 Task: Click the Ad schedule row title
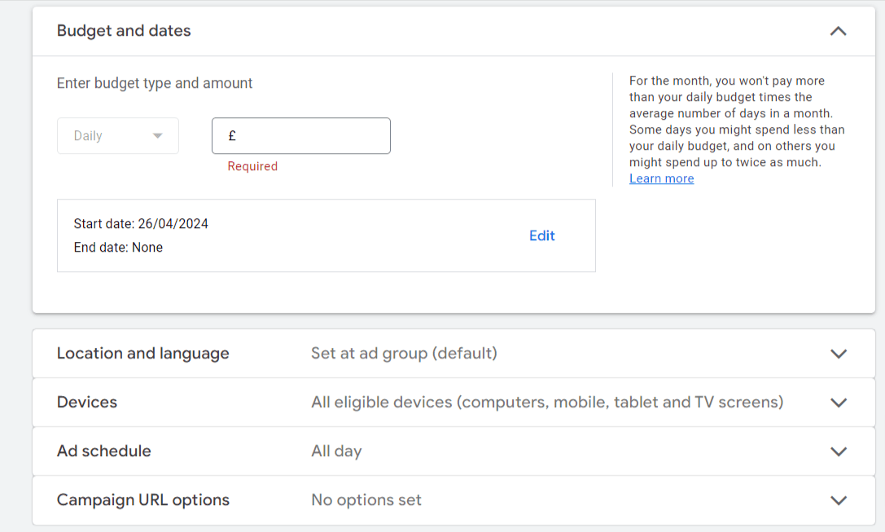click(103, 451)
